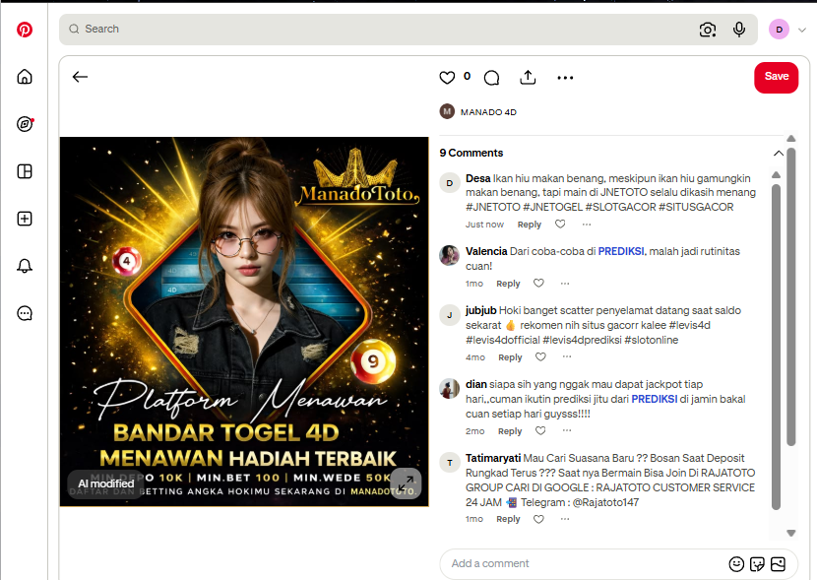Open more options on jubjub's comment

(x=567, y=357)
